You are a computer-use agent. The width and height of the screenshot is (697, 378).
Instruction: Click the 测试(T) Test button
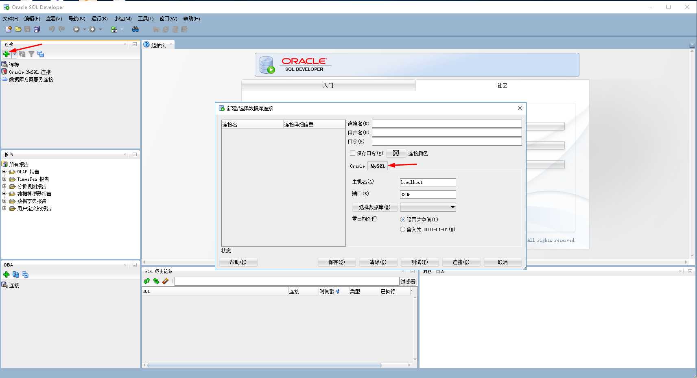point(420,262)
